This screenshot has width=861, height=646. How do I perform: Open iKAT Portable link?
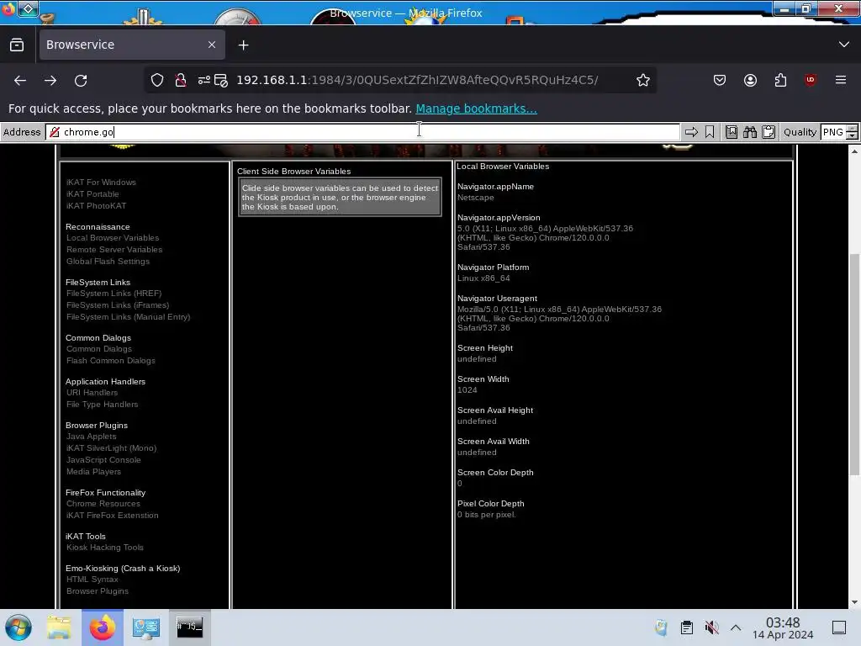(92, 194)
